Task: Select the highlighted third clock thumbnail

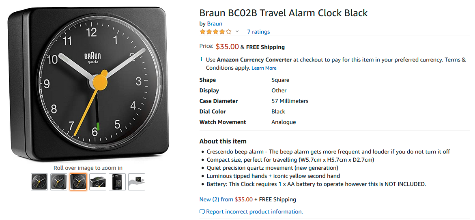Action: [78, 182]
